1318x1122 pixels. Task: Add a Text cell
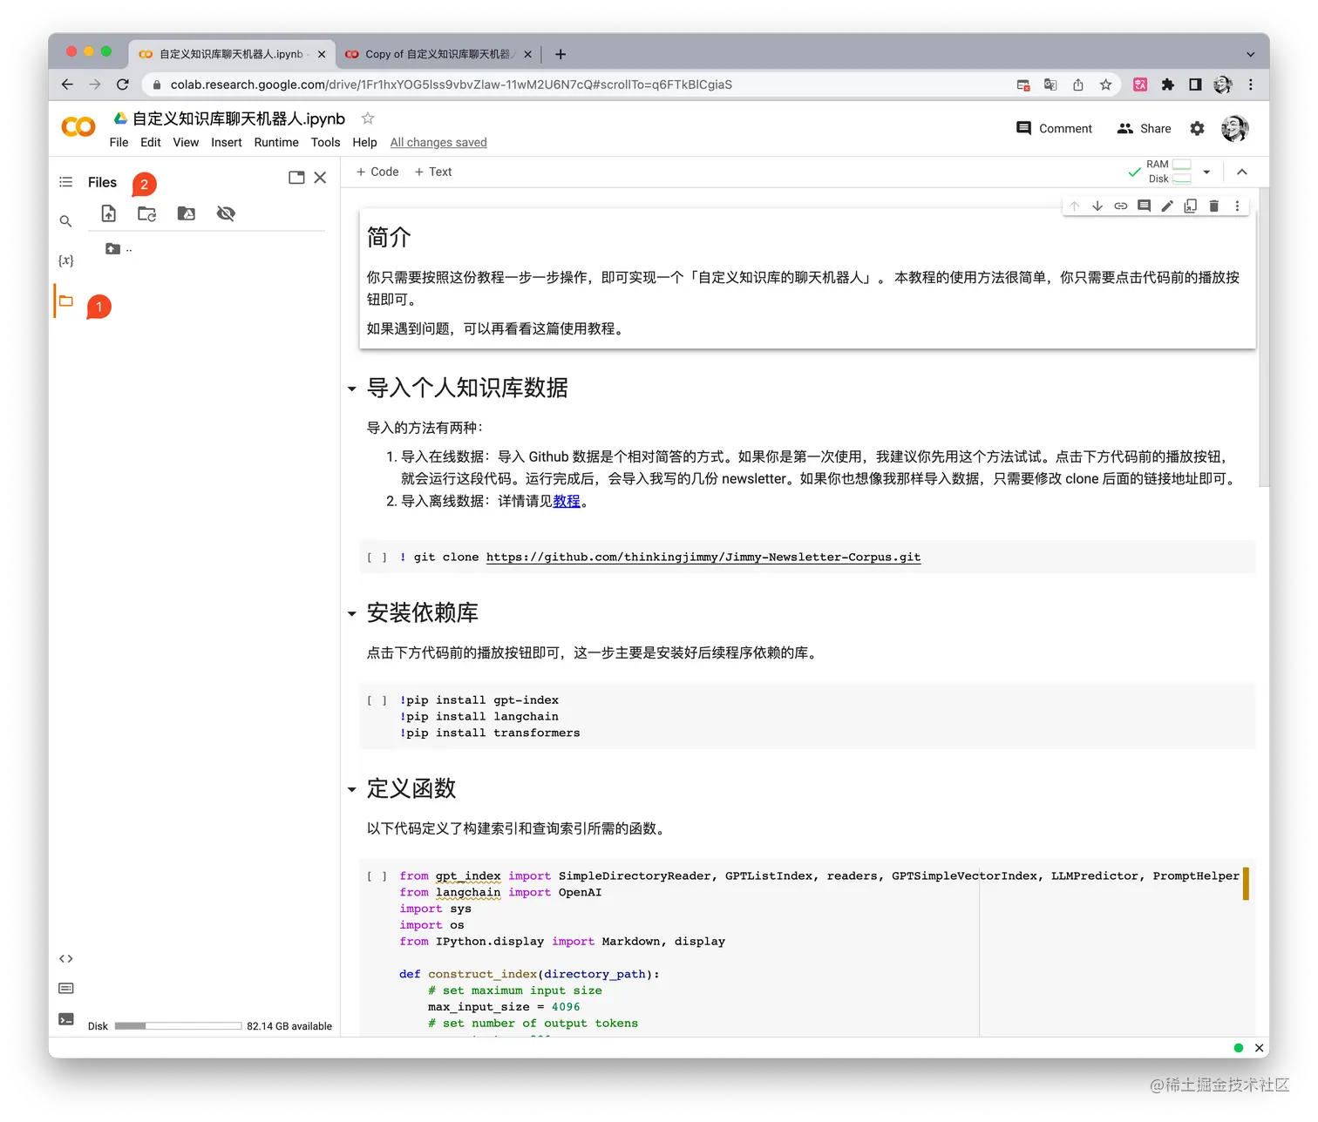pos(433,172)
